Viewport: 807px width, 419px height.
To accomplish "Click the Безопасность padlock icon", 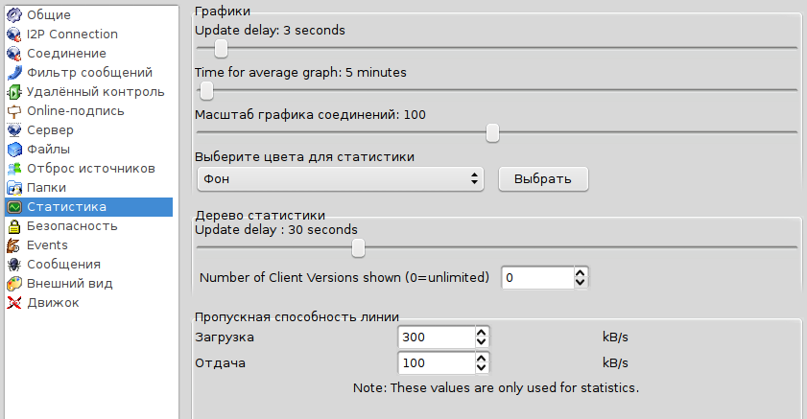I will (x=13, y=226).
